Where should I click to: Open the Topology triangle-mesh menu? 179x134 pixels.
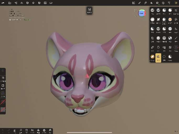tap(21, 3)
